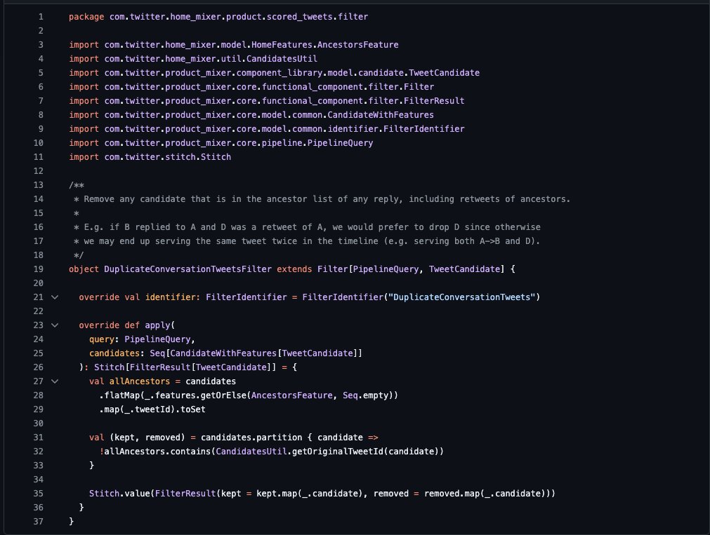Collapse the code fold at line 21
Viewport: 710px width, 535px height.
tap(55, 297)
